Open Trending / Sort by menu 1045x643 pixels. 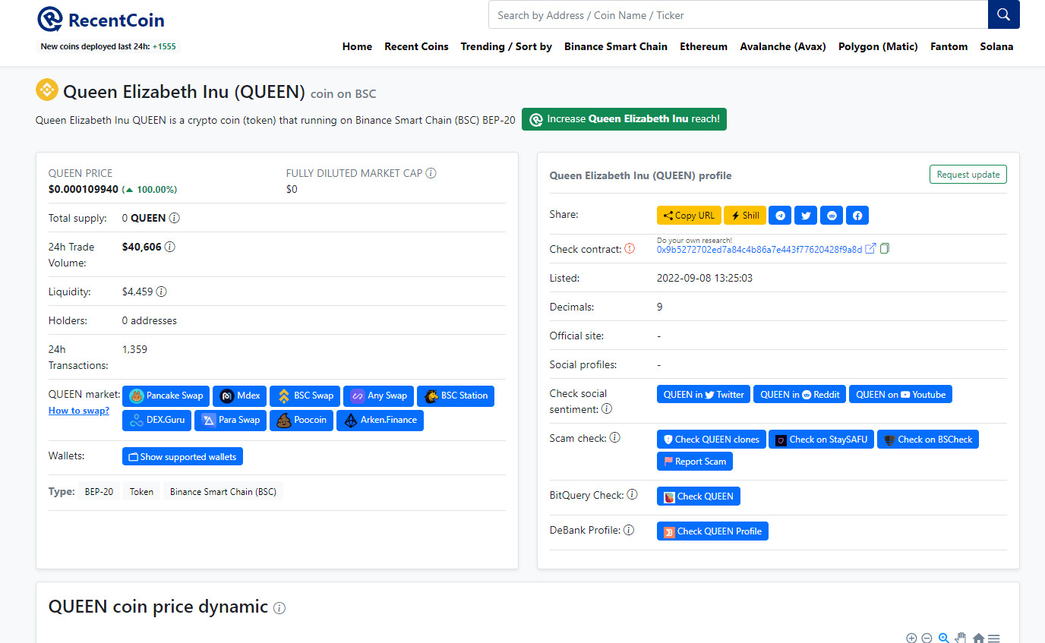(x=506, y=46)
